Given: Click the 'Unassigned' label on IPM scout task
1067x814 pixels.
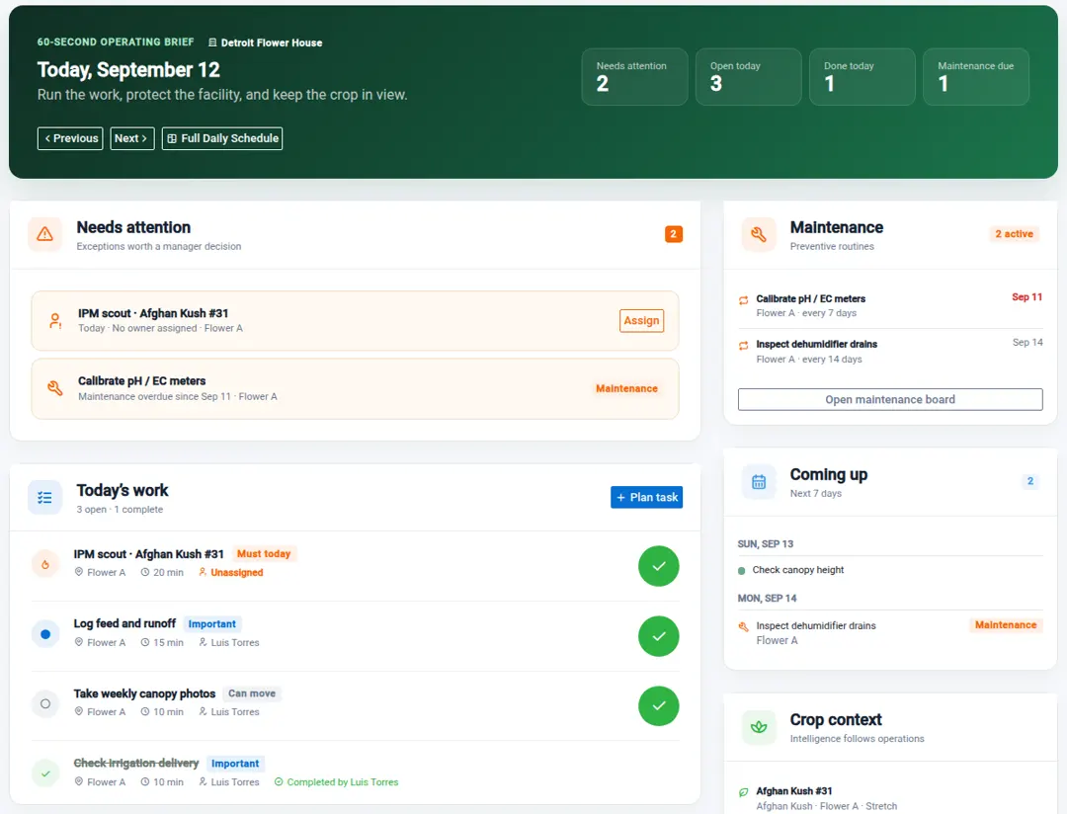Looking at the screenshot, I should coord(237,572).
